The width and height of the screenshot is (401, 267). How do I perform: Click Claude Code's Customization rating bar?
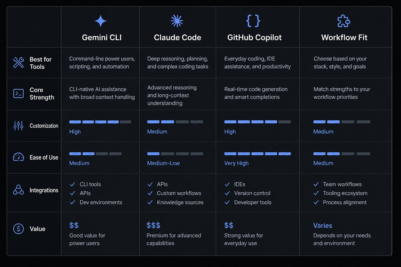point(175,122)
